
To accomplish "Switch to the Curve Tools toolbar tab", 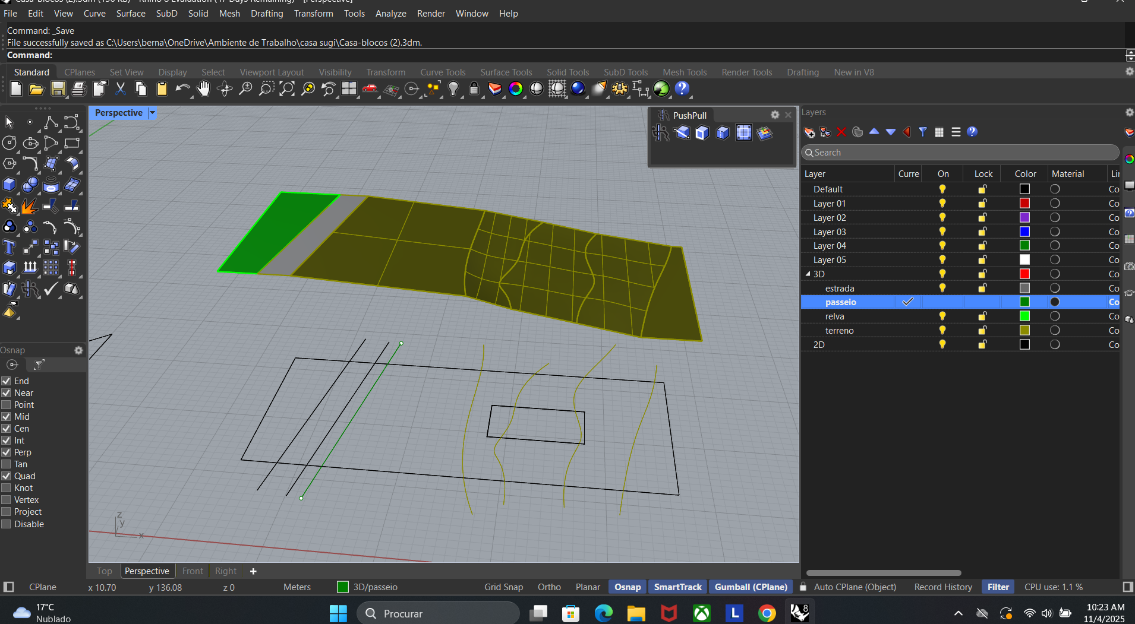I will coord(443,72).
